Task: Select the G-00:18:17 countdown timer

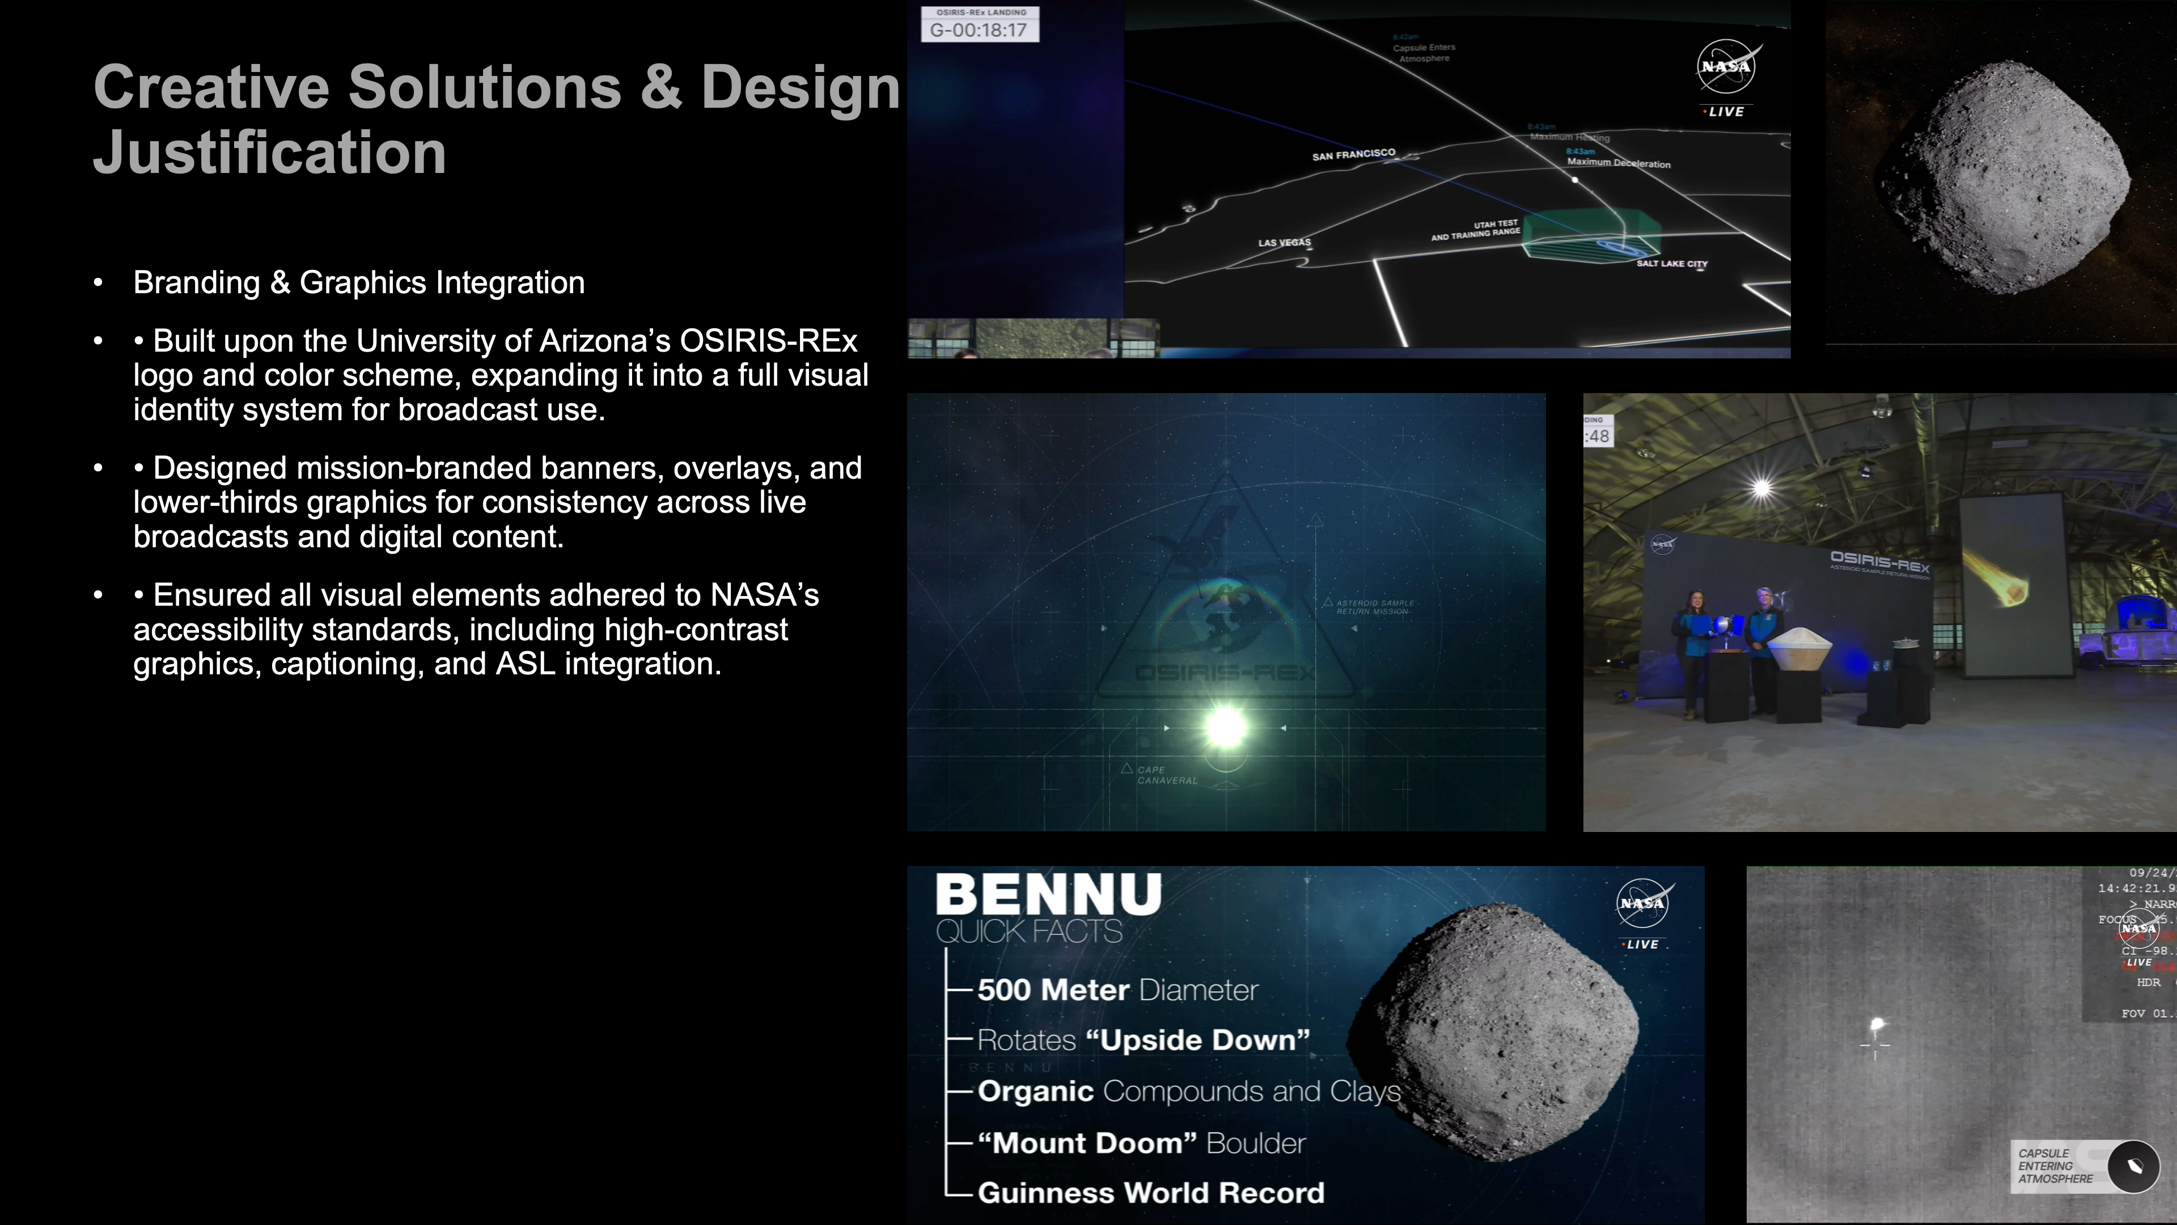Action: pyautogui.click(x=979, y=31)
